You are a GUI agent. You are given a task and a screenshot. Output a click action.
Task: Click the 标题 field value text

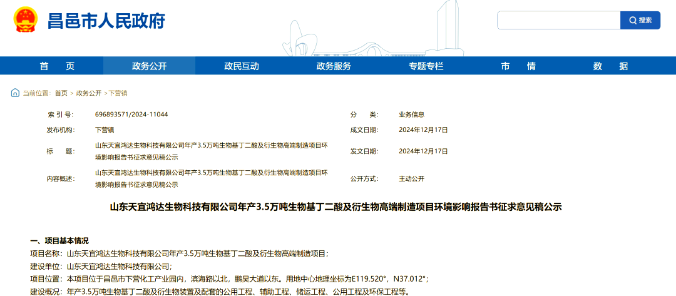pyautogui.click(x=211, y=151)
